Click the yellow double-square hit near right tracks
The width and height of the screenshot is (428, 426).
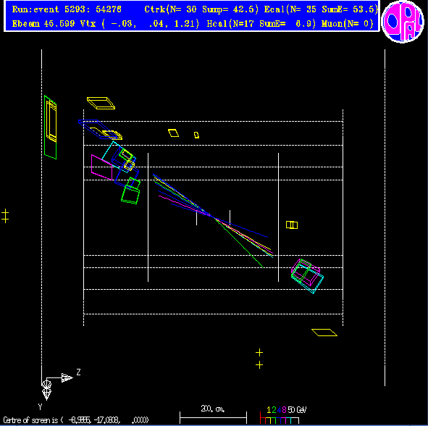click(292, 225)
